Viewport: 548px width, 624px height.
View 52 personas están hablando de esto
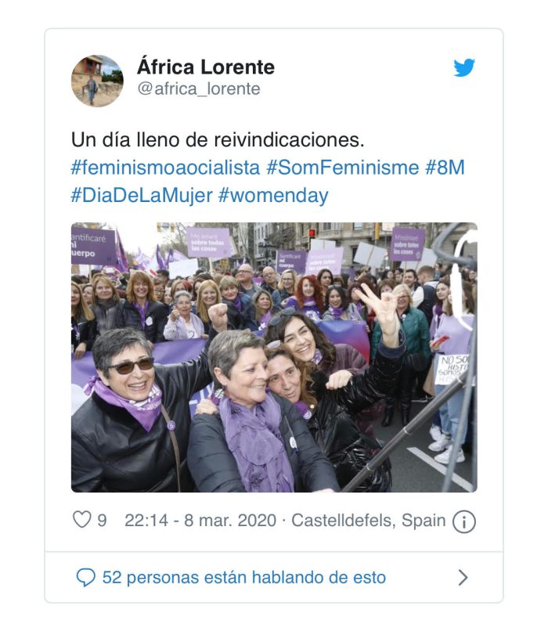tap(244, 578)
